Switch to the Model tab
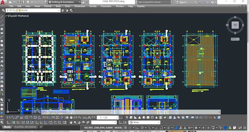This screenshot has height=132, width=249. click(7, 127)
